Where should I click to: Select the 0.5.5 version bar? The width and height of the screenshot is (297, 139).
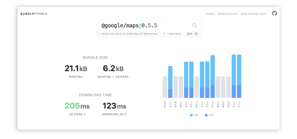(x=239, y=76)
